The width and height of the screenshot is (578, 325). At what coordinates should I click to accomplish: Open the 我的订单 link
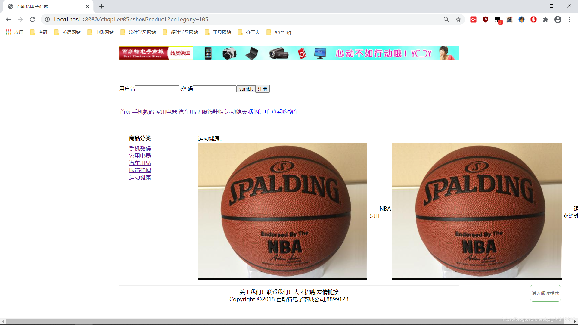point(259,112)
